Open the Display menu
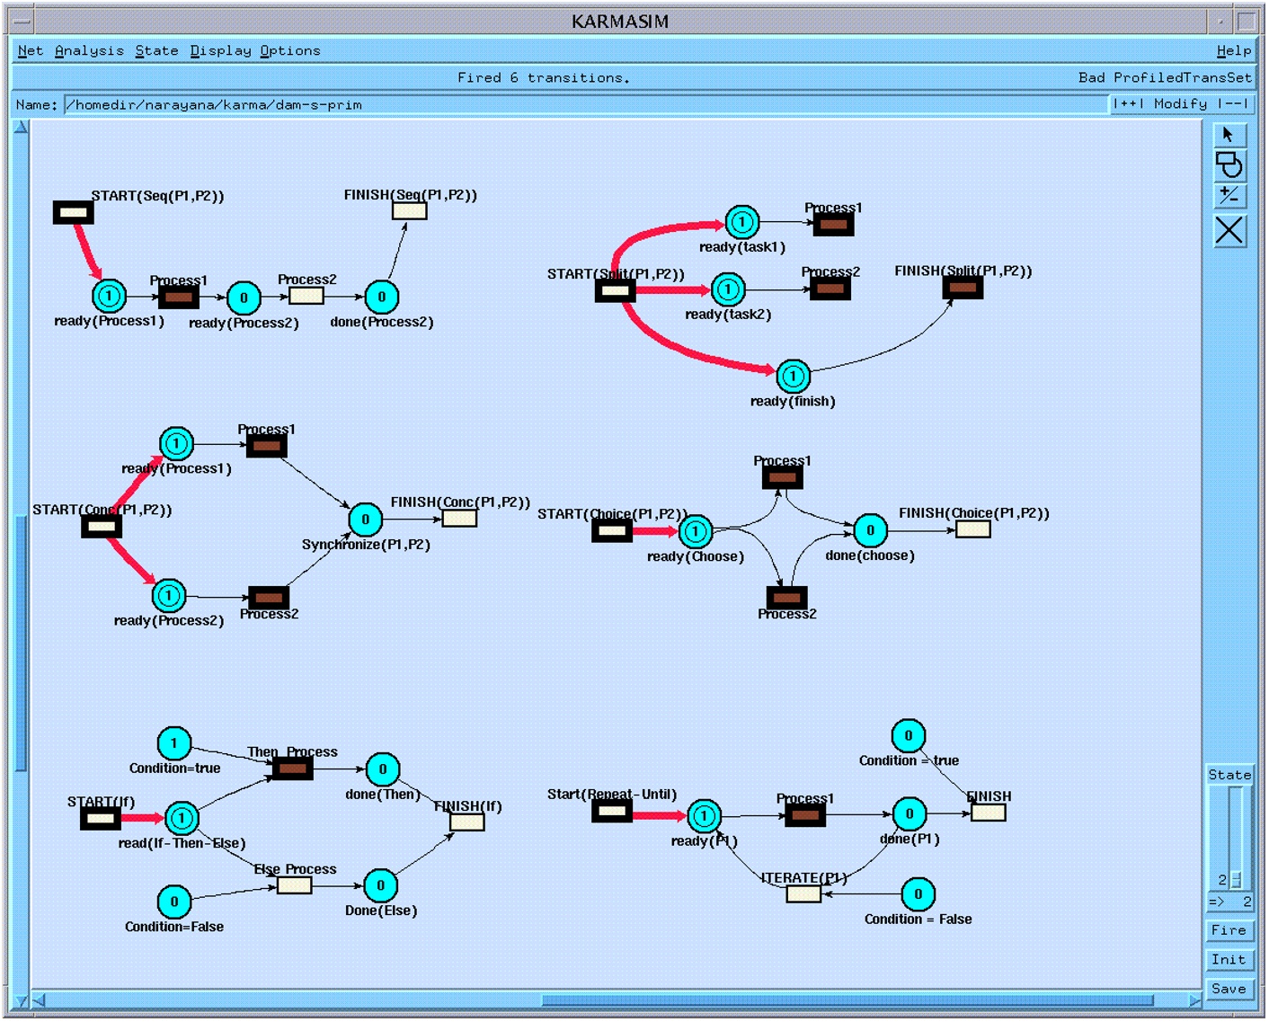This screenshot has width=1269, height=1022. (x=220, y=51)
